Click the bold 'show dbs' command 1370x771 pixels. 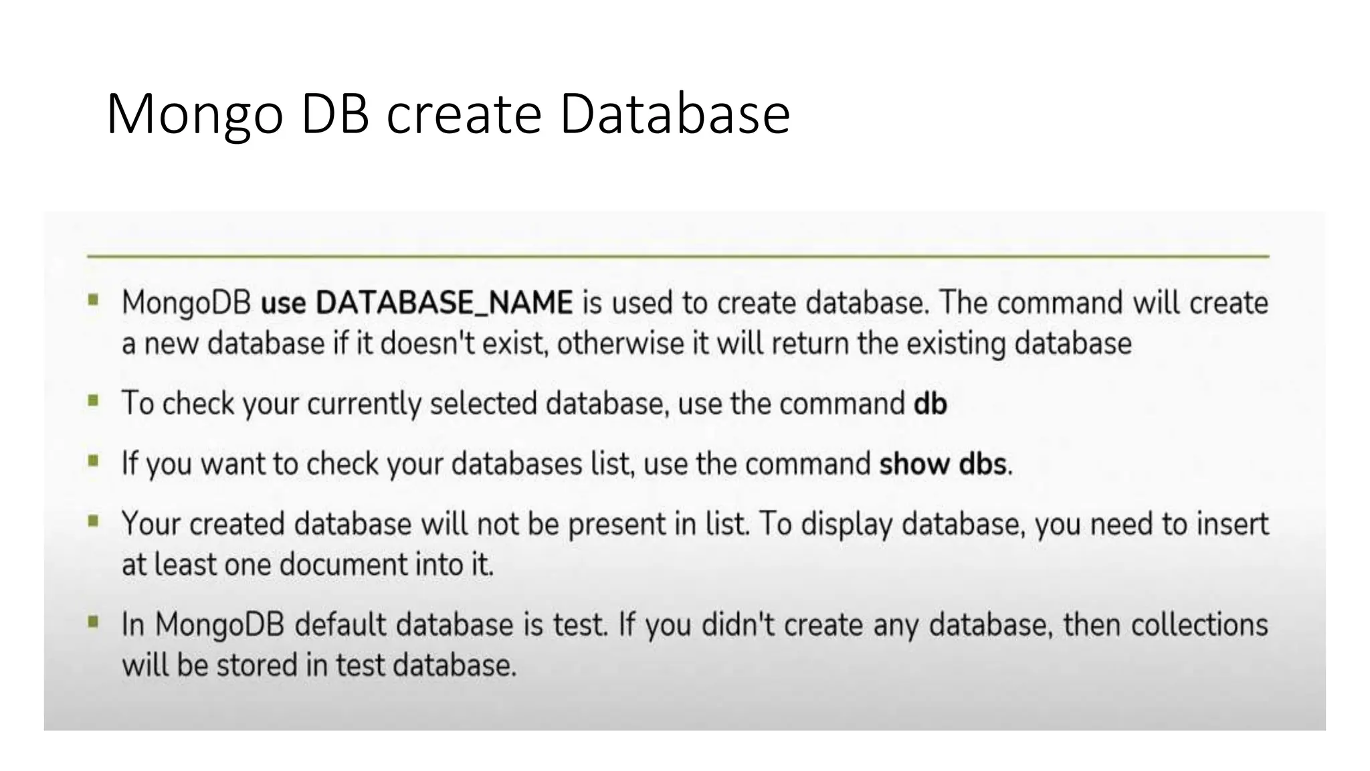click(943, 464)
